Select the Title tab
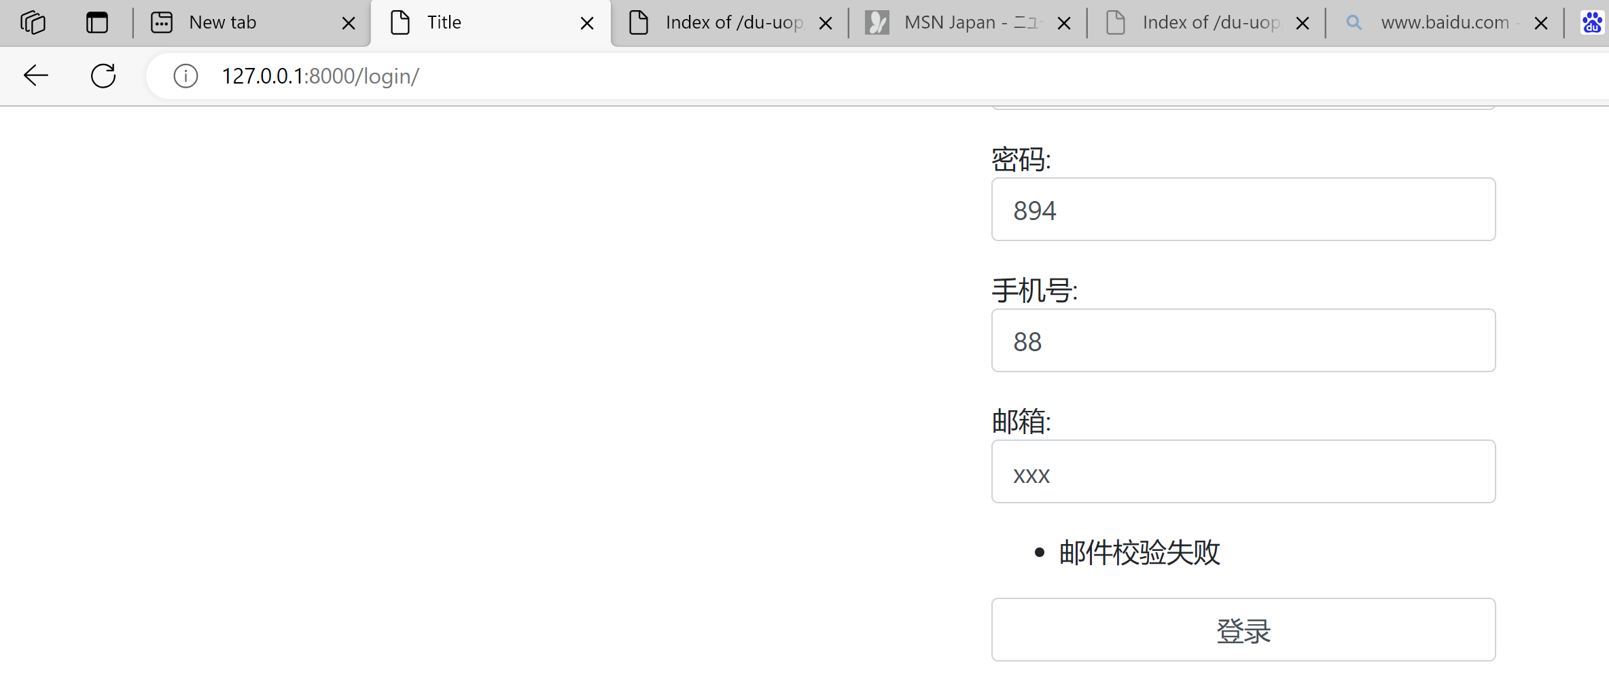1609x684 pixels. pos(491,22)
